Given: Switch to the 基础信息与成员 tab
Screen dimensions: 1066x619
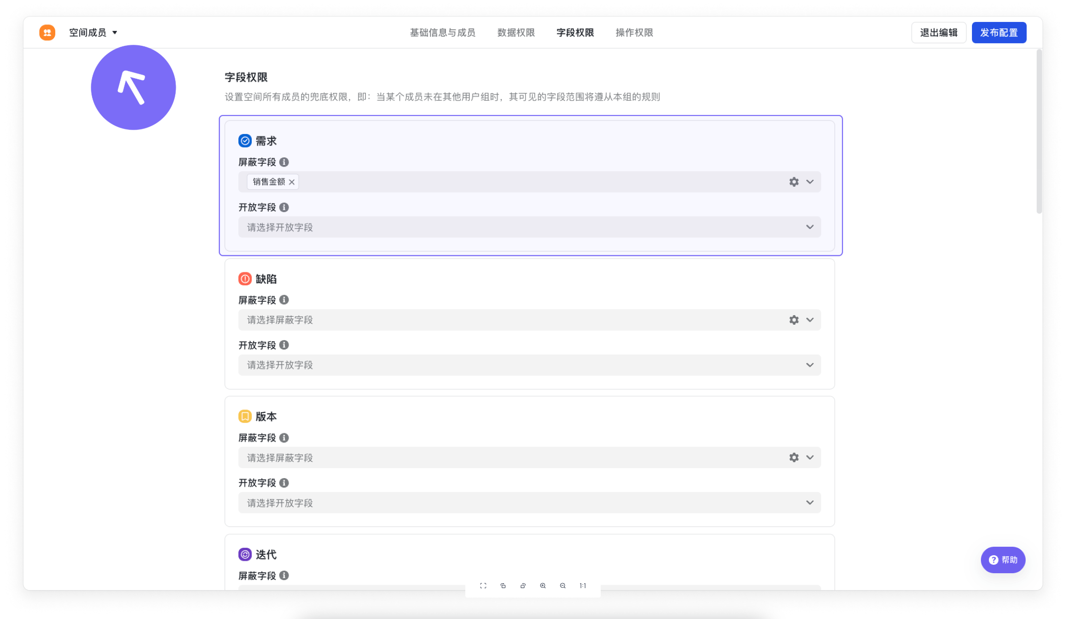Looking at the screenshot, I should pos(442,32).
